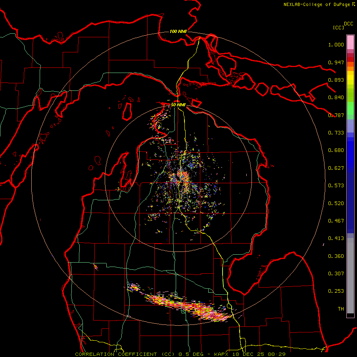Screen dimensions: 357x357
Task: Click the 50 NMI range ring label
Action: point(178,105)
